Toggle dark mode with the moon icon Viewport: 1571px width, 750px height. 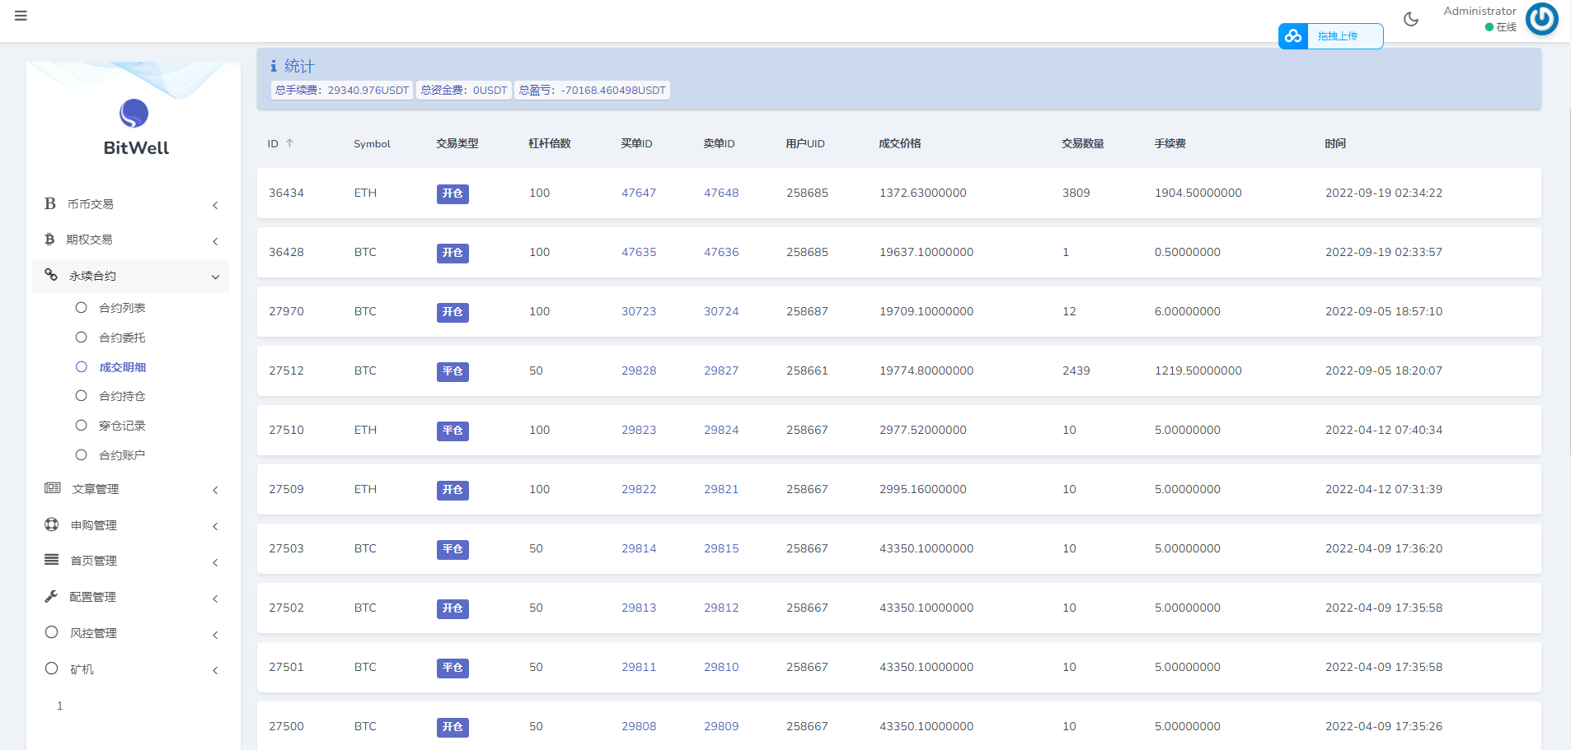pyautogui.click(x=1409, y=18)
